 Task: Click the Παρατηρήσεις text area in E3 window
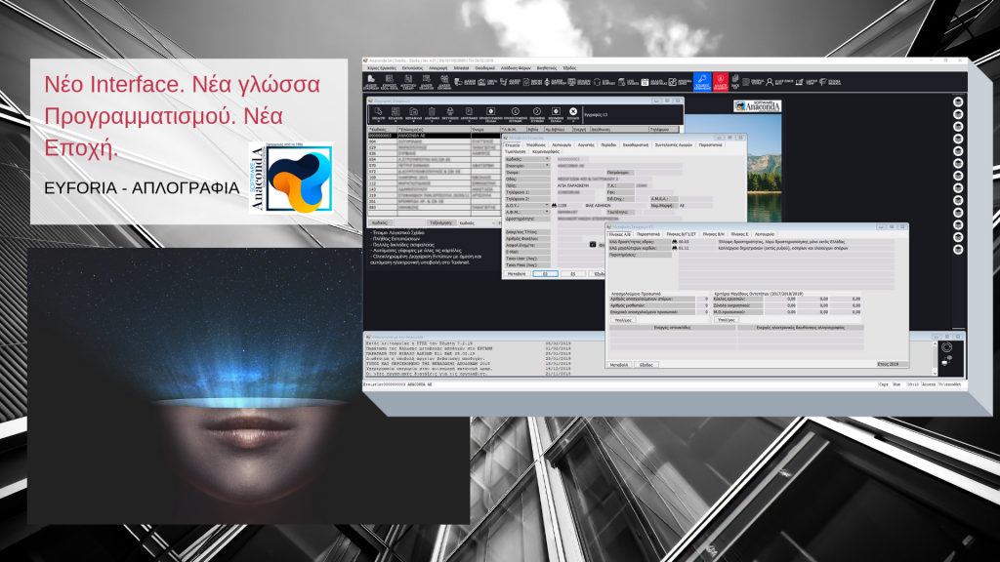[x=786, y=271]
